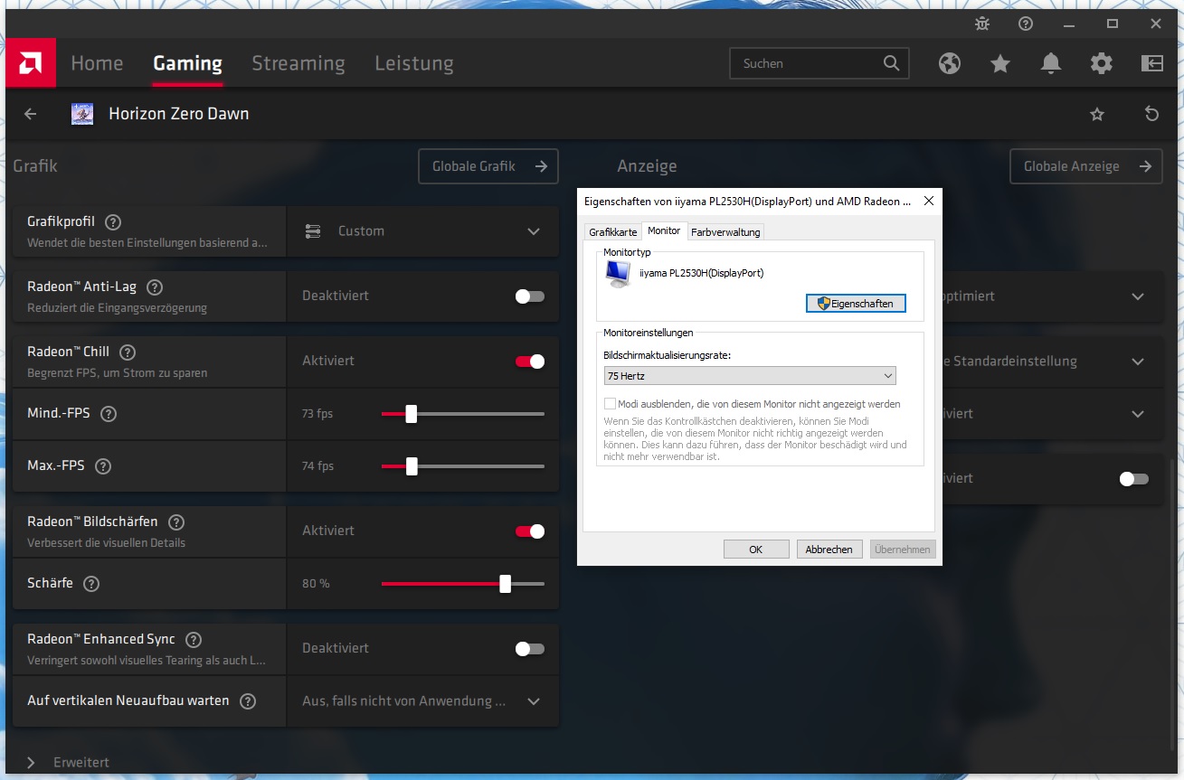Open settings gear icon

[x=1101, y=63]
